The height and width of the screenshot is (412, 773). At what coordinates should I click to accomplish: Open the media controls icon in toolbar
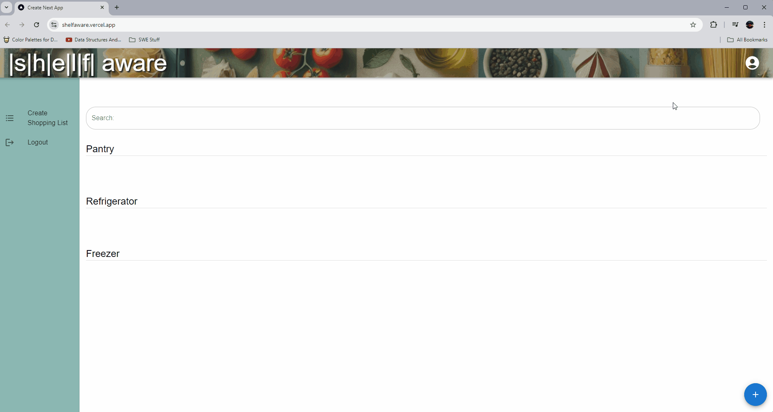(x=735, y=25)
